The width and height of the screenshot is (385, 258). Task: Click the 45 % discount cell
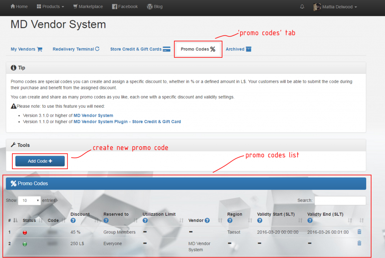(75, 232)
